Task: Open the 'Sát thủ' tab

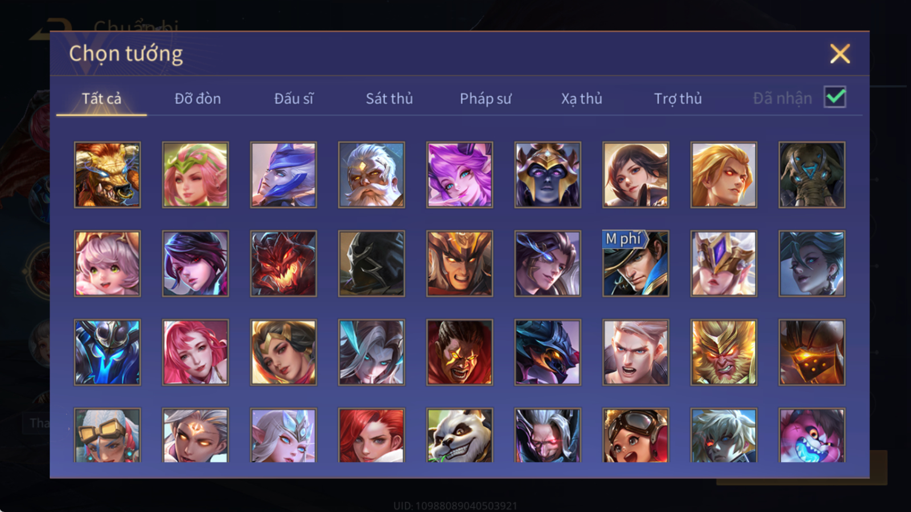Action: point(389,98)
